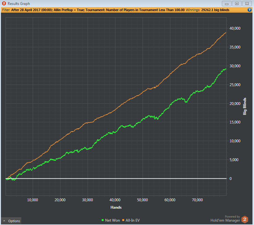Close the Results Graph window
The image size is (254, 225).
point(247,4)
